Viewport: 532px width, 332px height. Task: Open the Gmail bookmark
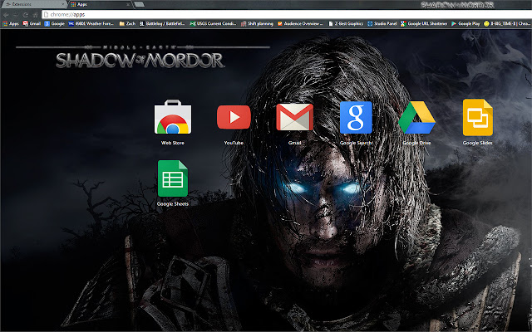pos(32,24)
